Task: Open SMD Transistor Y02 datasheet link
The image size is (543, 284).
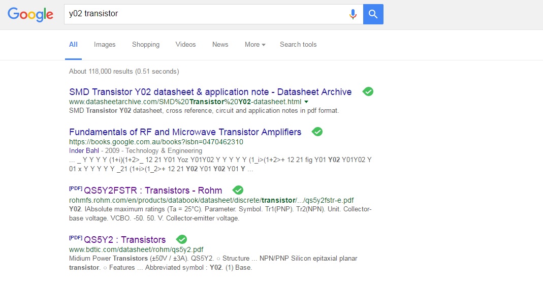Action: pyautogui.click(x=210, y=92)
